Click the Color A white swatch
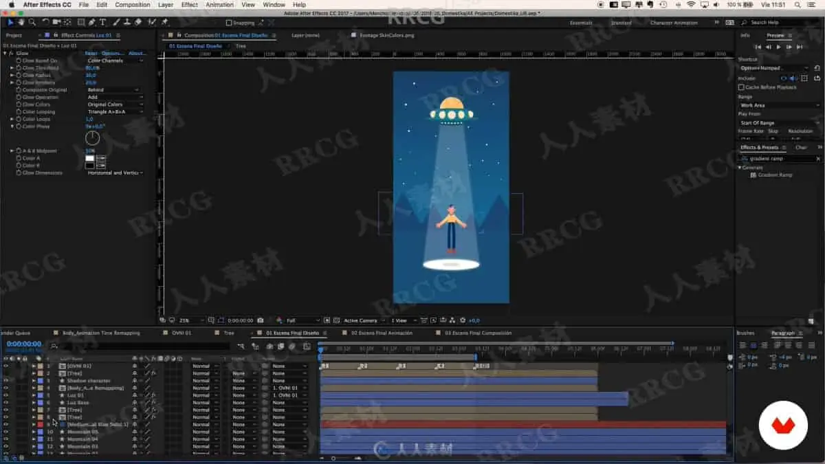 89,158
